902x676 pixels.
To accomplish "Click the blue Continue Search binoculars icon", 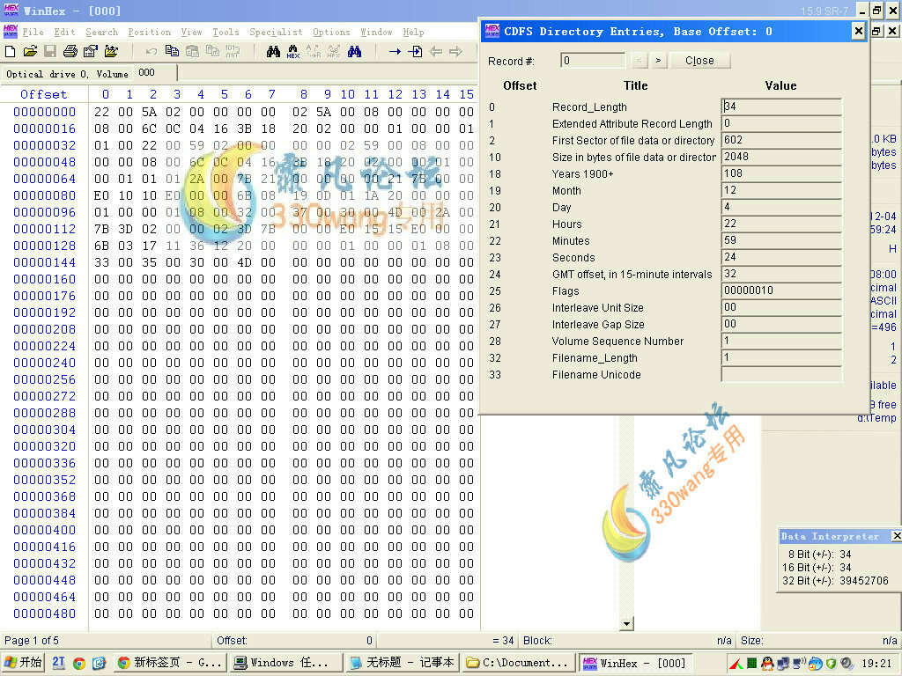I will [354, 52].
